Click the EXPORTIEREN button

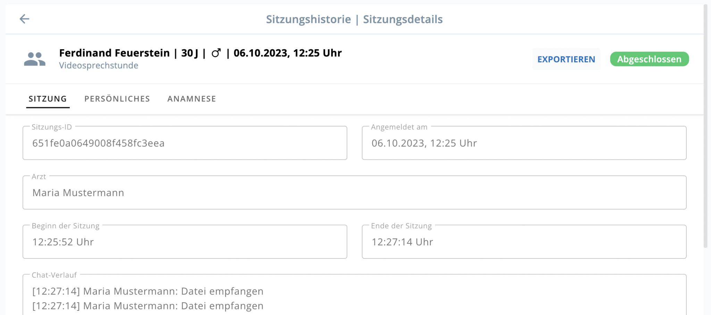[x=566, y=59]
